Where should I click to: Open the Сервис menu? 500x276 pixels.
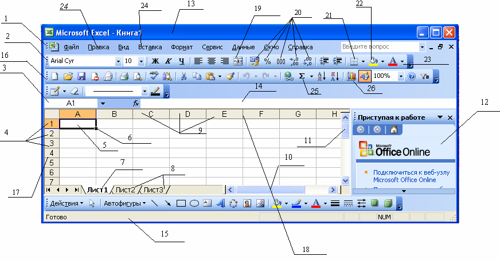point(212,47)
